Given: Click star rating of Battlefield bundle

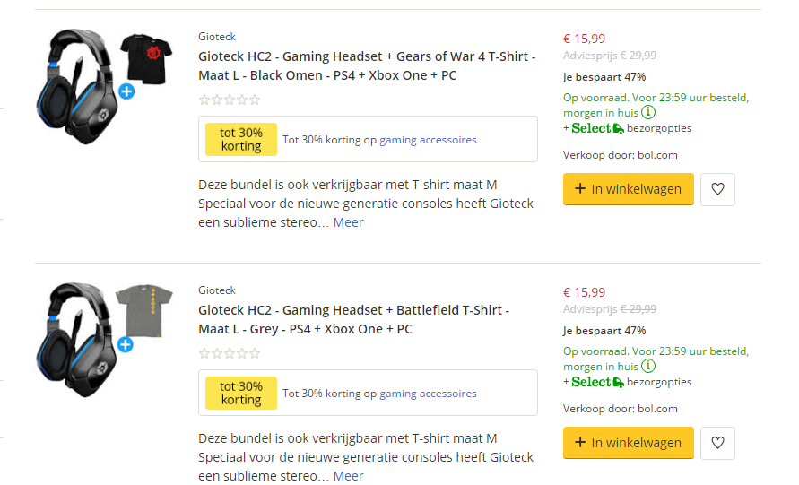Looking at the screenshot, I should pos(230,353).
